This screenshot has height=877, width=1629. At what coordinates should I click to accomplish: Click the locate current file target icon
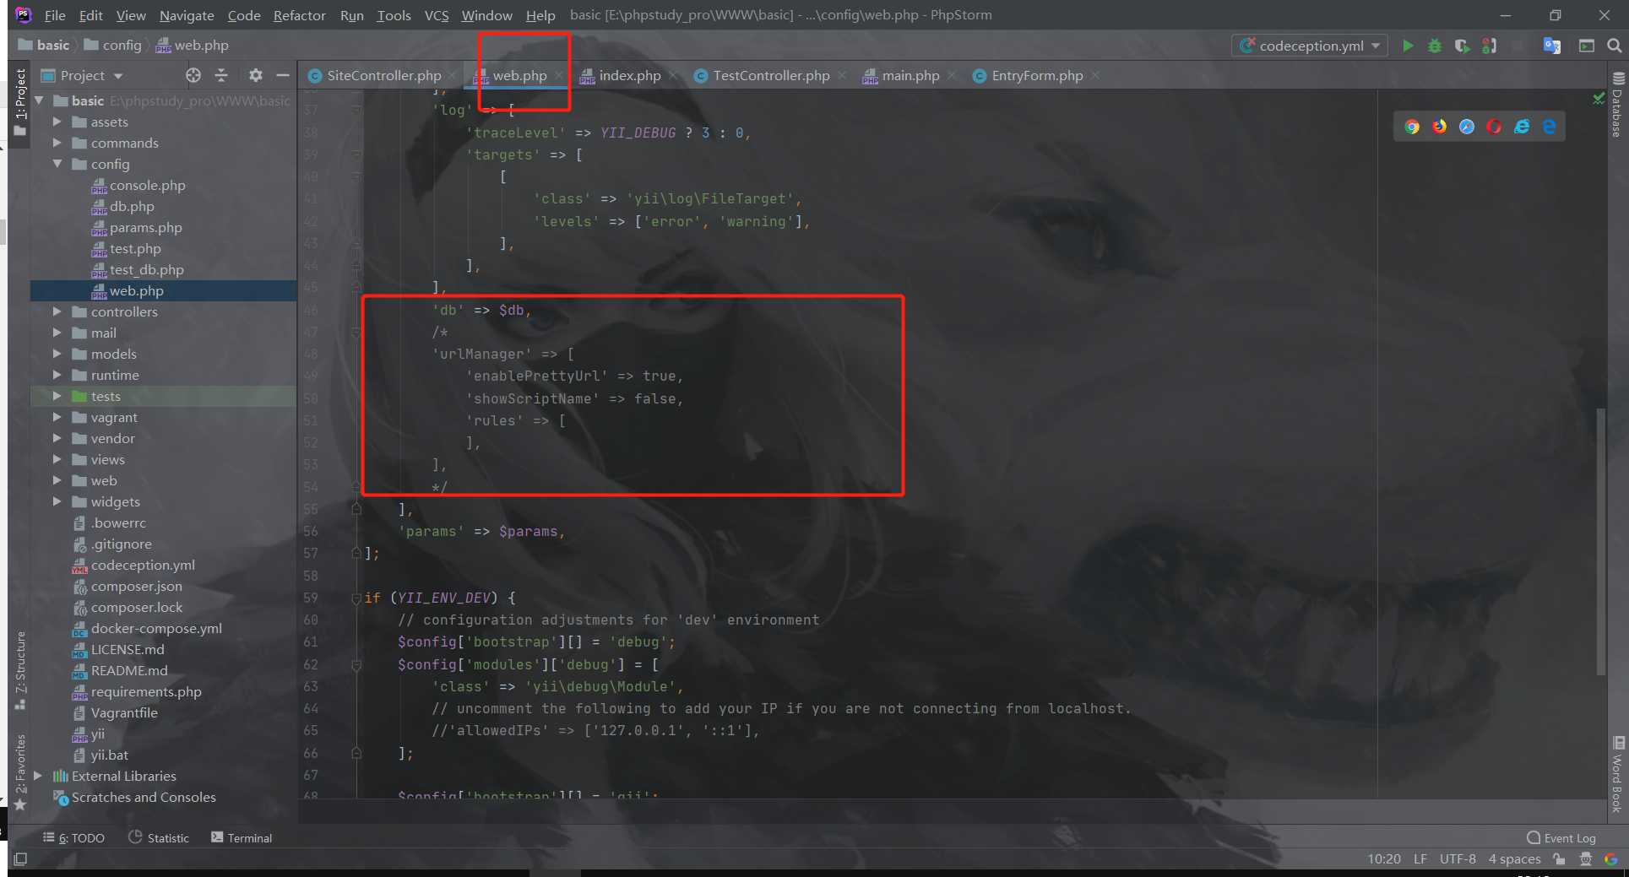(193, 75)
